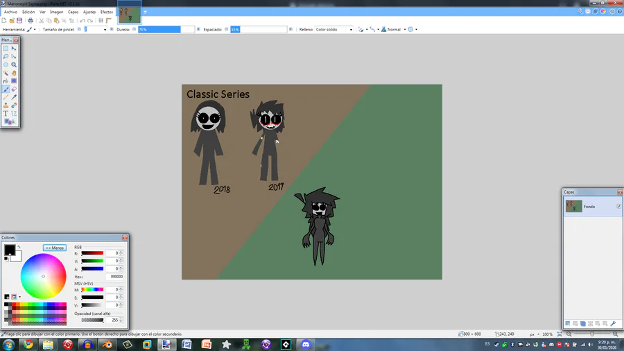Select the Move Selected Pixels tool
624x351 pixels.
click(x=14, y=48)
